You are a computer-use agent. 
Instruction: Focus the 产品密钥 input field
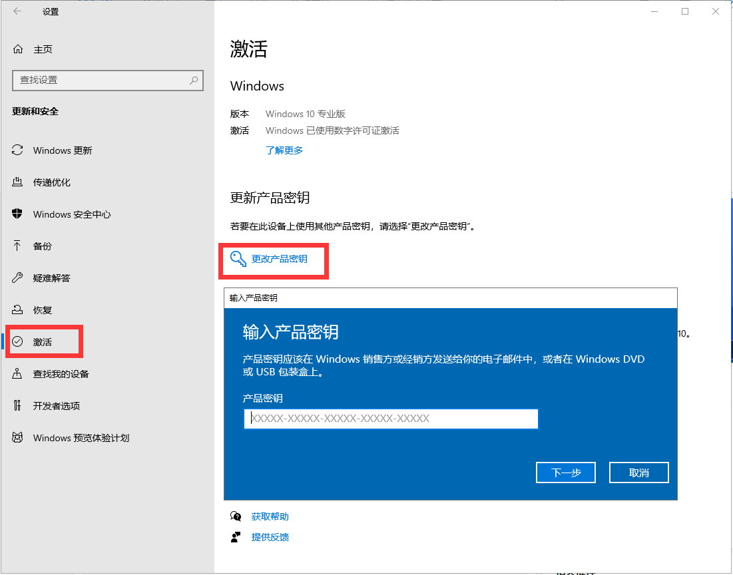391,419
